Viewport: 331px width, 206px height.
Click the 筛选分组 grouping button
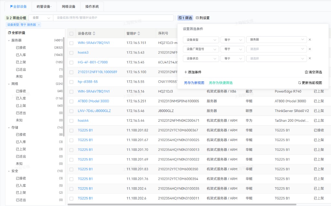[x=16, y=18]
